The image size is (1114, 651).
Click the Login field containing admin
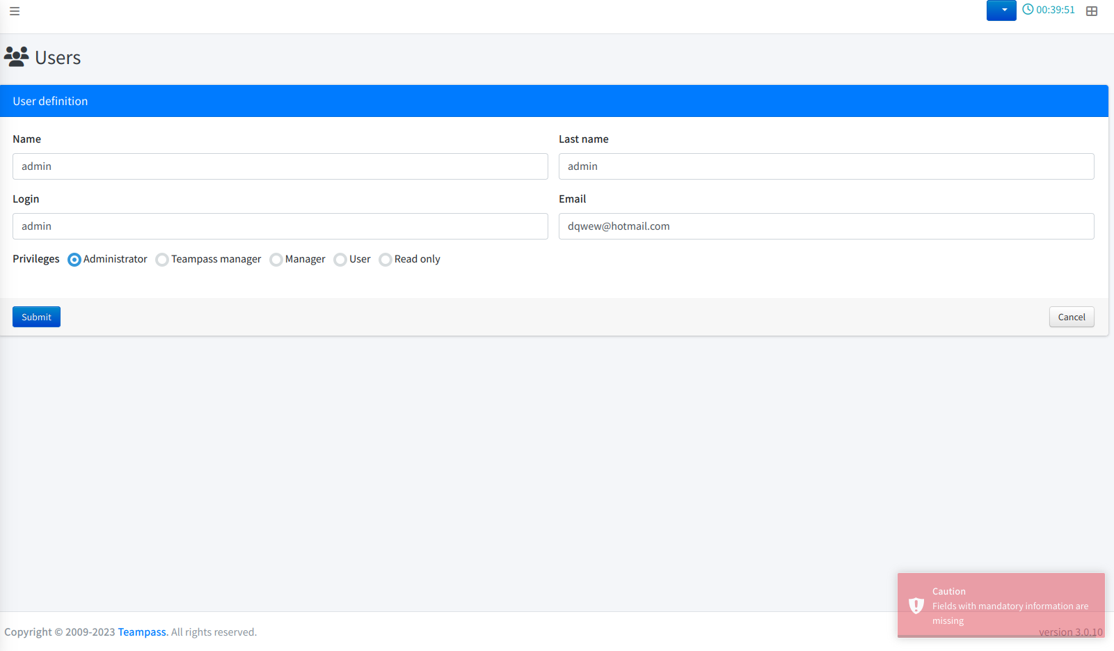coord(280,226)
